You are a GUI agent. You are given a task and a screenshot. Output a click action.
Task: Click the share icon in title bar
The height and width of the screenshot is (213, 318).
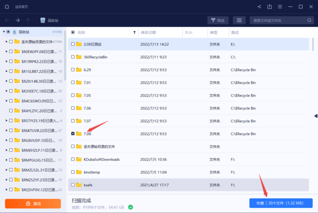coord(259,7)
